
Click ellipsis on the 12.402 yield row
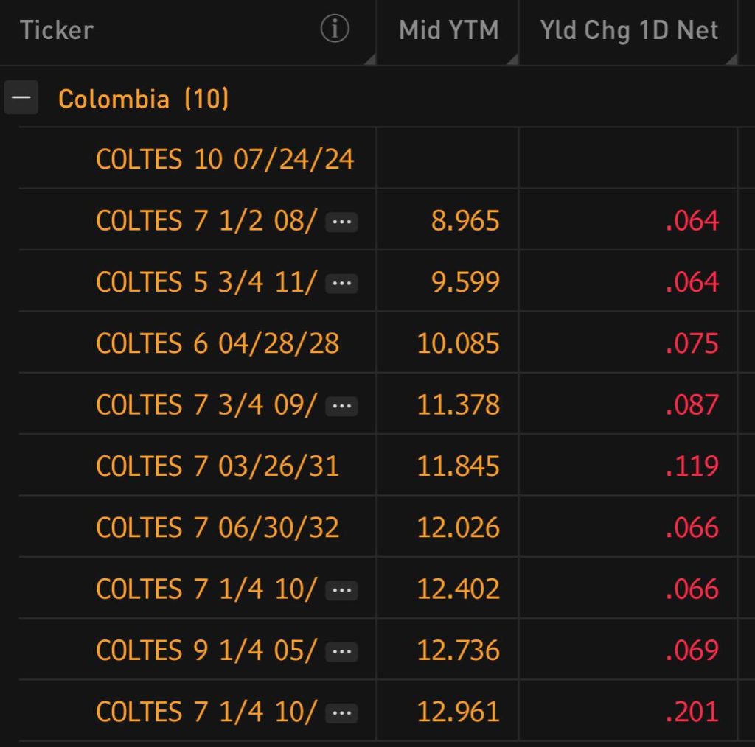(x=341, y=590)
